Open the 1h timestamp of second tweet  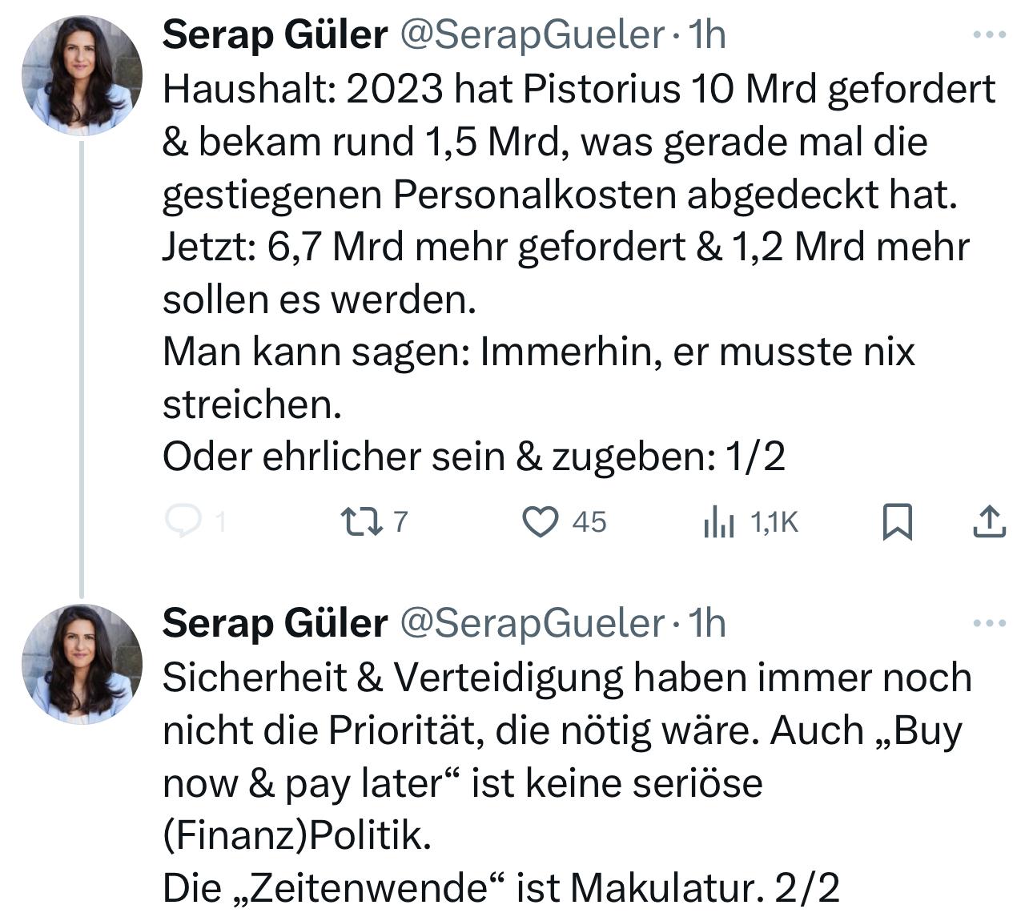pyautogui.click(x=707, y=624)
